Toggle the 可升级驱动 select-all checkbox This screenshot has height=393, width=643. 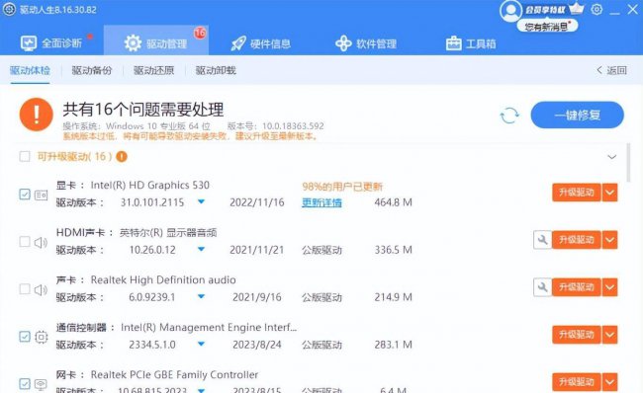click(25, 156)
